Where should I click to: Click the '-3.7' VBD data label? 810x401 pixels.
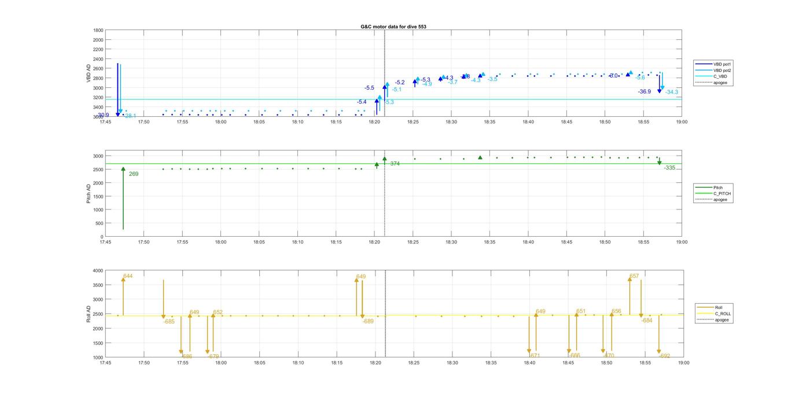[x=452, y=82]
